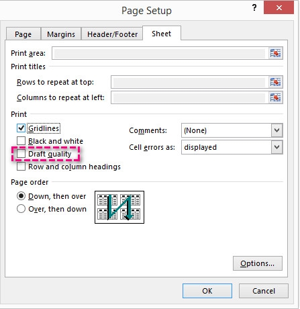
Task: Open the Comments dropdown
Action: click(x=277, y=130)
